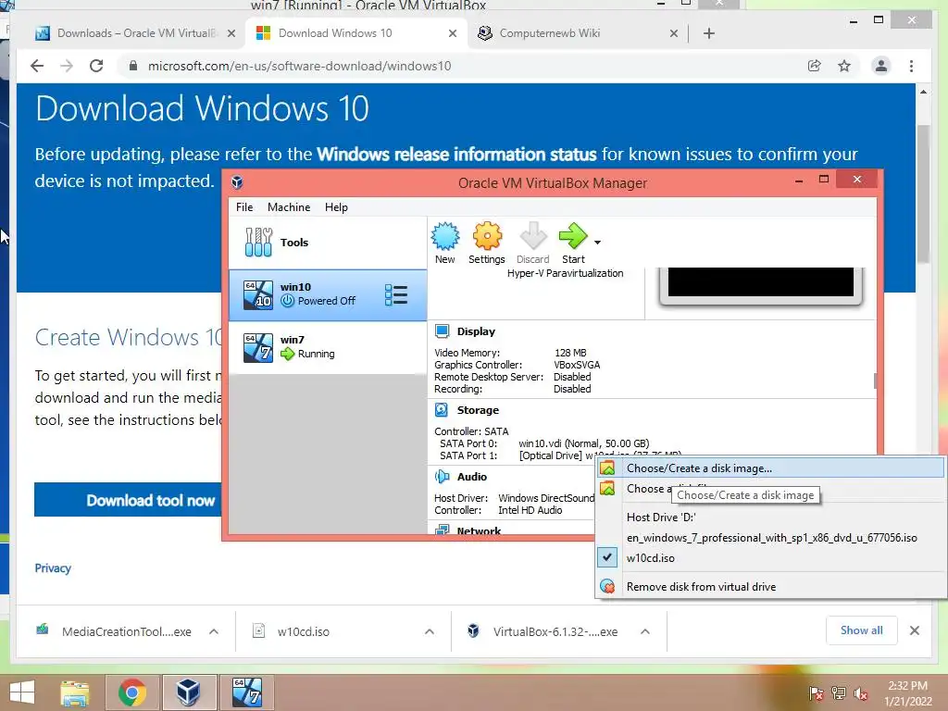Select the win10 Powered Off machine

click(x=328, y=294)
